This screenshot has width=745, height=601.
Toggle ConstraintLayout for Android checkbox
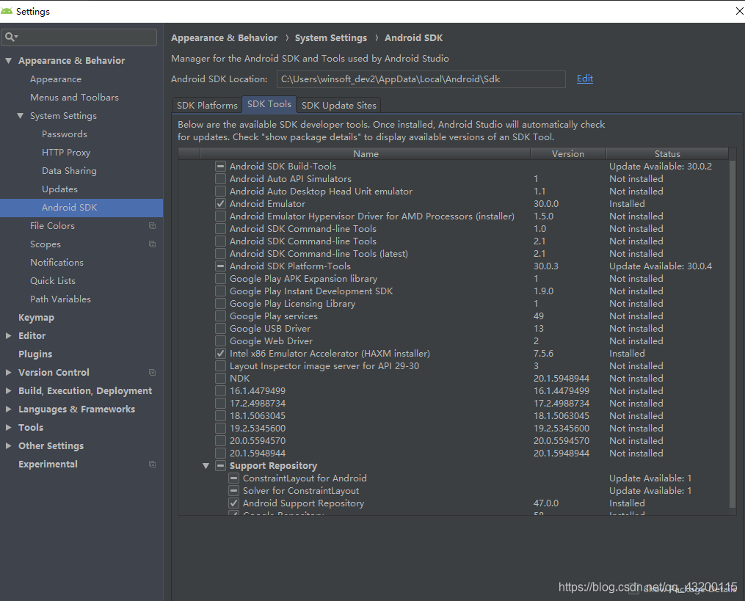click(233, 478)
